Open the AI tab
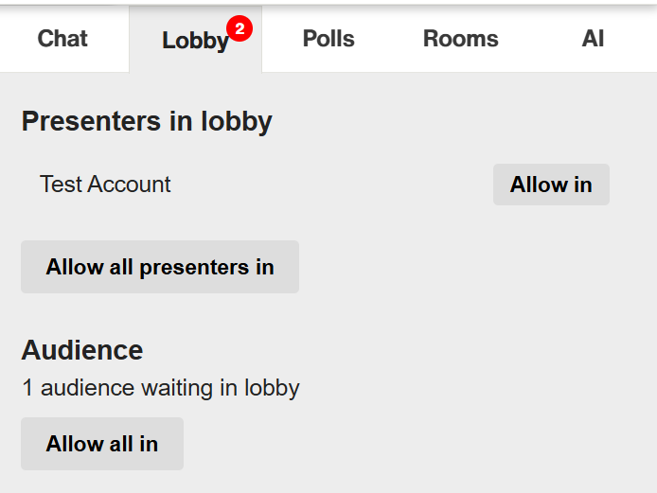657x493 pixels. point(593,39)
